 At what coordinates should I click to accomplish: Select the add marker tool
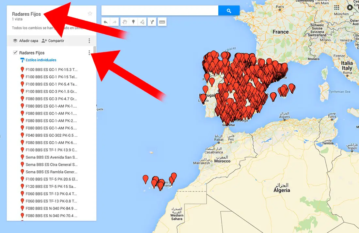pyautogui.click(x=133, y=22)
